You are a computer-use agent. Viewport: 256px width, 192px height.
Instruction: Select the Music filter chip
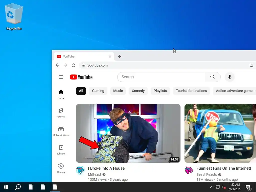[x=118, y=91]
